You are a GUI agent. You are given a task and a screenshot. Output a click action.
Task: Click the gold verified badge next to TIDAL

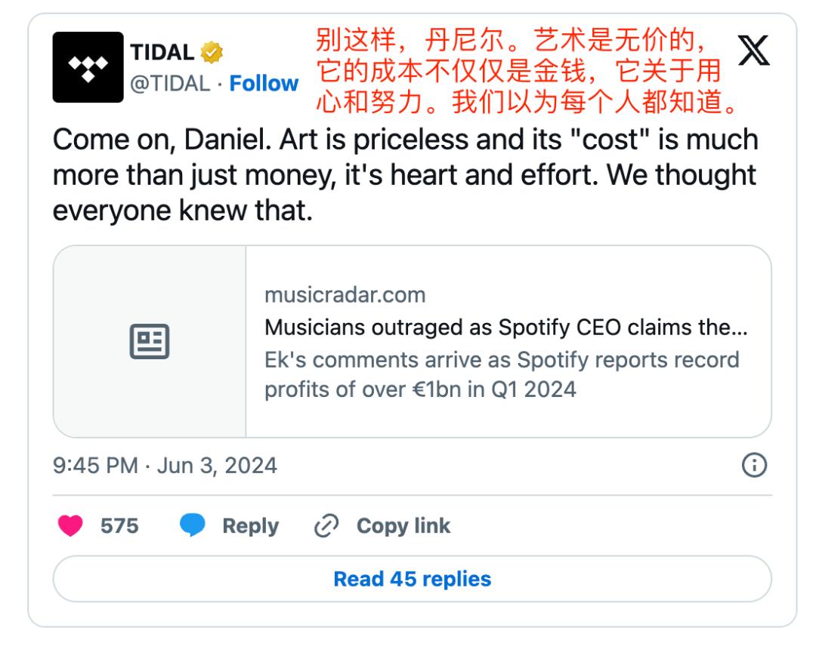(x=212, y=53)
